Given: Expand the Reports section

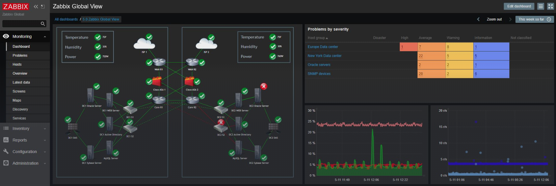Looking at the screenshot, I should pyautogui.click(x=25, y=140).
